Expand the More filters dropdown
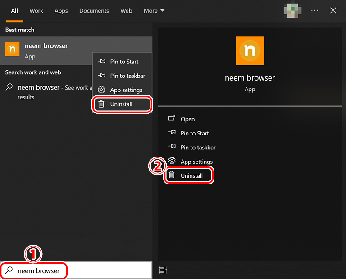This screenshot has width=346, height=279. coord(154,11)
